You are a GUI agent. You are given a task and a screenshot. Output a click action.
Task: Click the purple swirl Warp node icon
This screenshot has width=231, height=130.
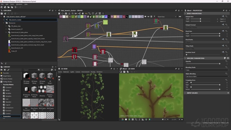[x=106, y=17]
